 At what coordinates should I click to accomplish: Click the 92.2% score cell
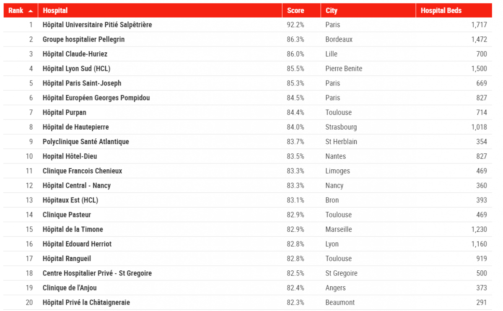(295, 25)
